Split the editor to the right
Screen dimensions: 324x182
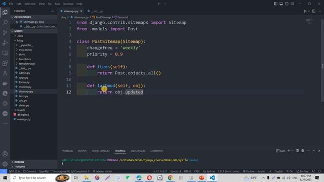(314, 11)
